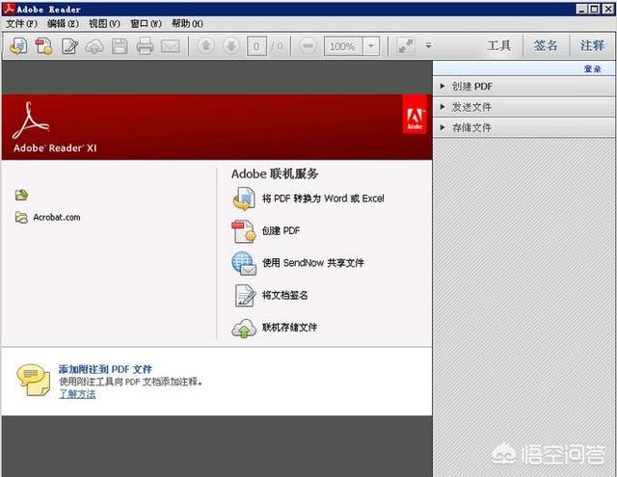Click the page number input field
This screenshot has width=617, height=477.
click(x=256, y=46)
